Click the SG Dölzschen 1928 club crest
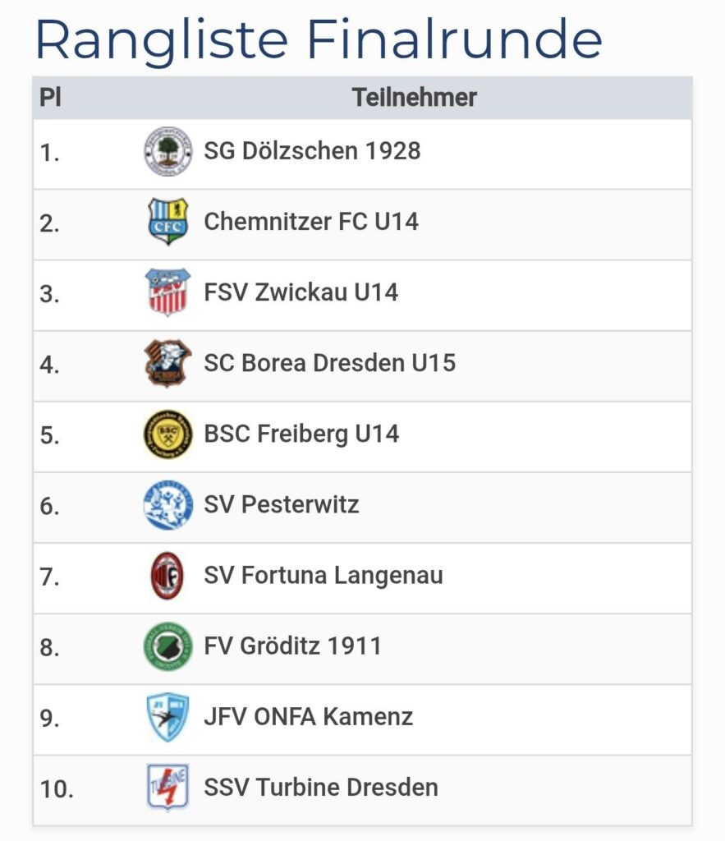 168,151
